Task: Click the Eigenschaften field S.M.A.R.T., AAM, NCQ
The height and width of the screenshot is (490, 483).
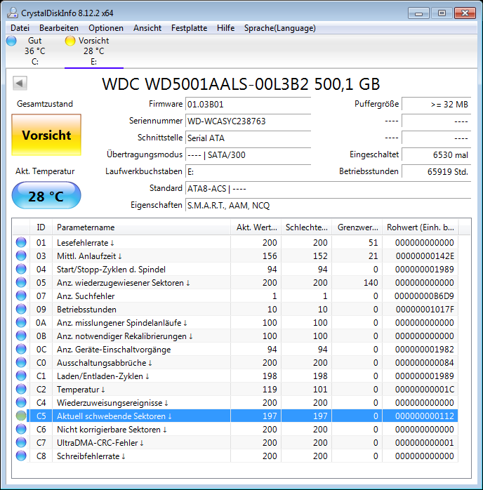Action: click(x=328, y=206)
